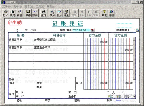144x106 pixels.
Task: Open the 查看 menu
Action: click(29, 7)
